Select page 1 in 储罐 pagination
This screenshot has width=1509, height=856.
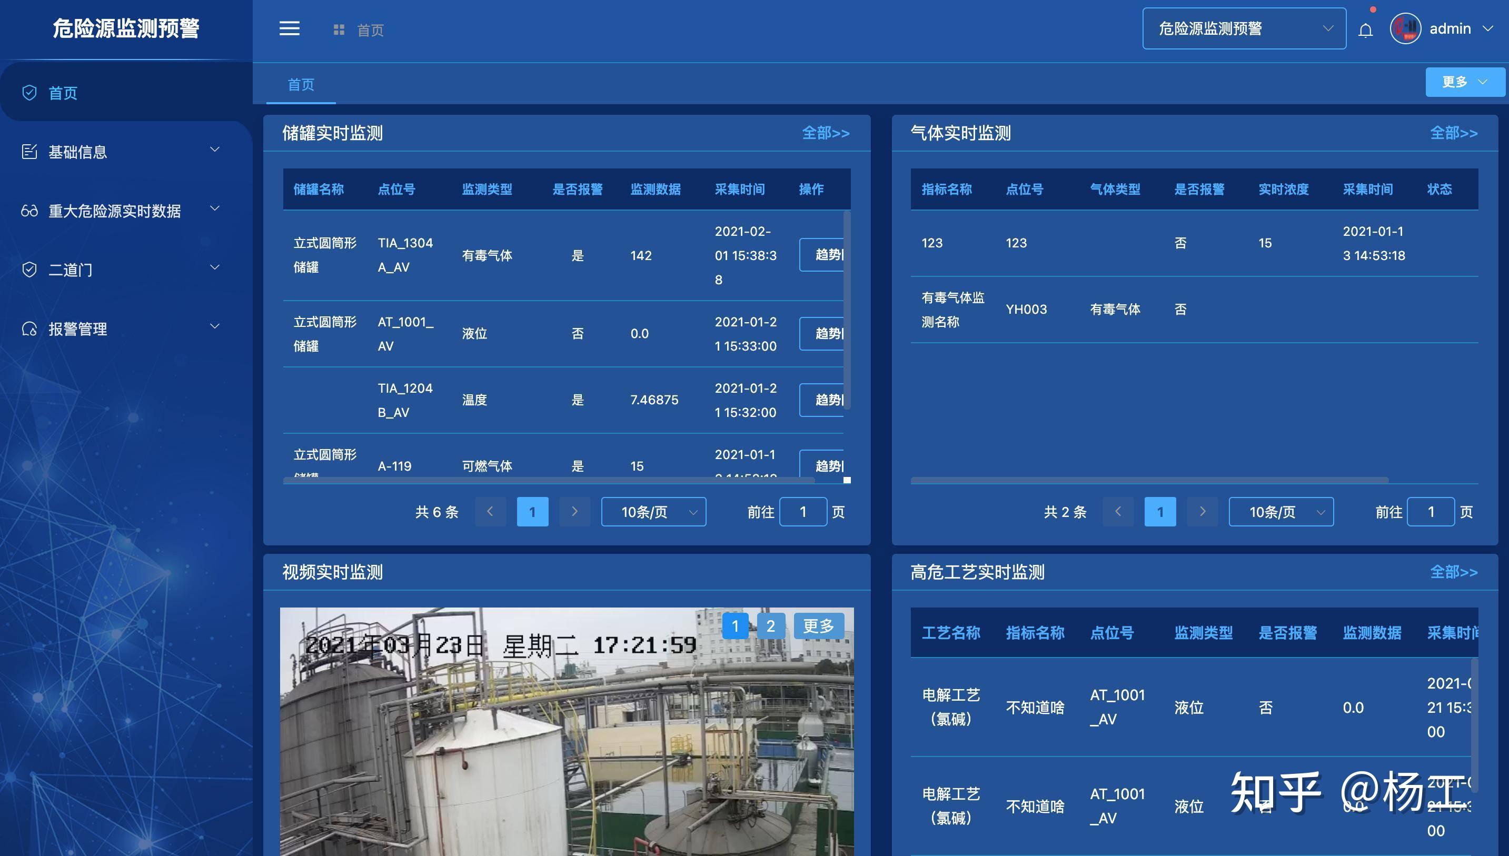click(x=533, y=512)
